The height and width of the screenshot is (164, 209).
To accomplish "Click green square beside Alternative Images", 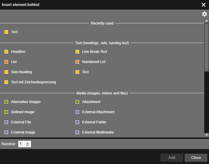I will (6, 102).
